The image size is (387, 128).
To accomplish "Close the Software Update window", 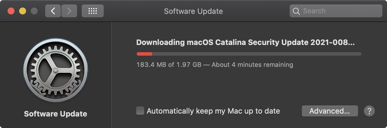I will click(x=11, y=11).
